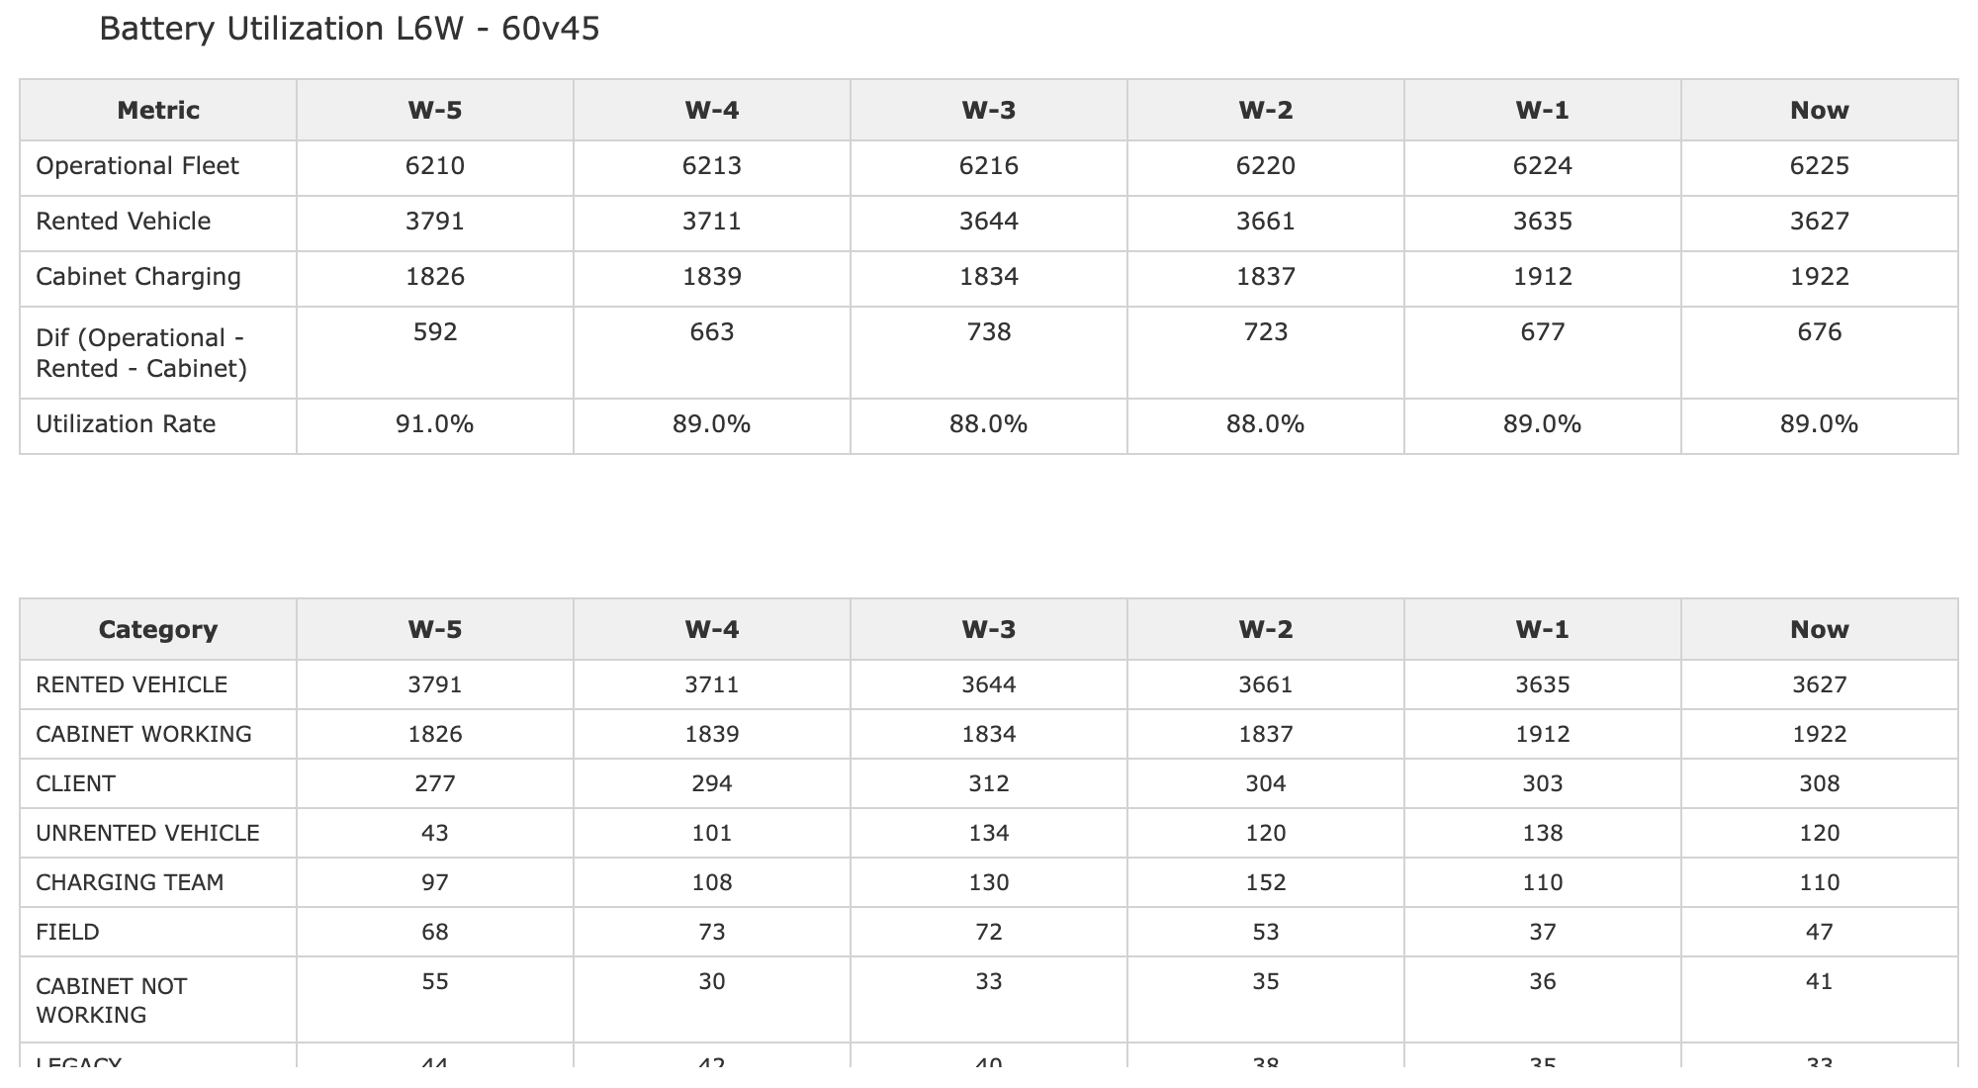The width and height of the screenshot is (1978, 1088).
Task: Click the CABINET NOT WORKING row label
Action: pos(112,1000)
